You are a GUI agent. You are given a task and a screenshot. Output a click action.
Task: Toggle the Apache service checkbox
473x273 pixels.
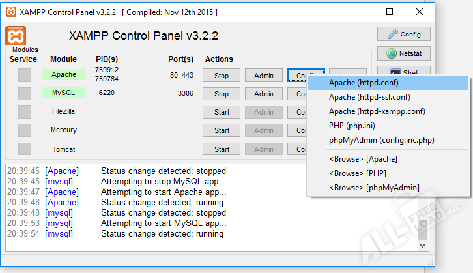[x=25, y=76]
